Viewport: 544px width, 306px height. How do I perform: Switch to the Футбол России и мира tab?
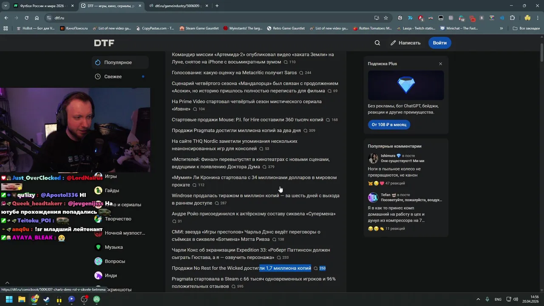pos(43,6)
